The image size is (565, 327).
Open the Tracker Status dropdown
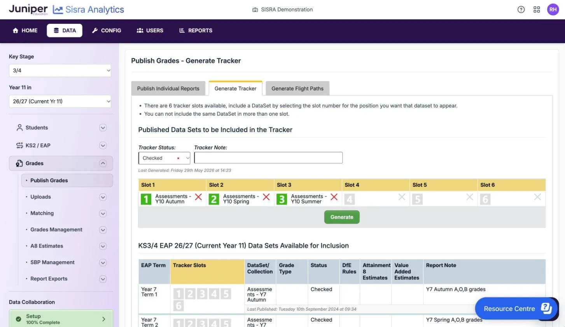[164, 158]
